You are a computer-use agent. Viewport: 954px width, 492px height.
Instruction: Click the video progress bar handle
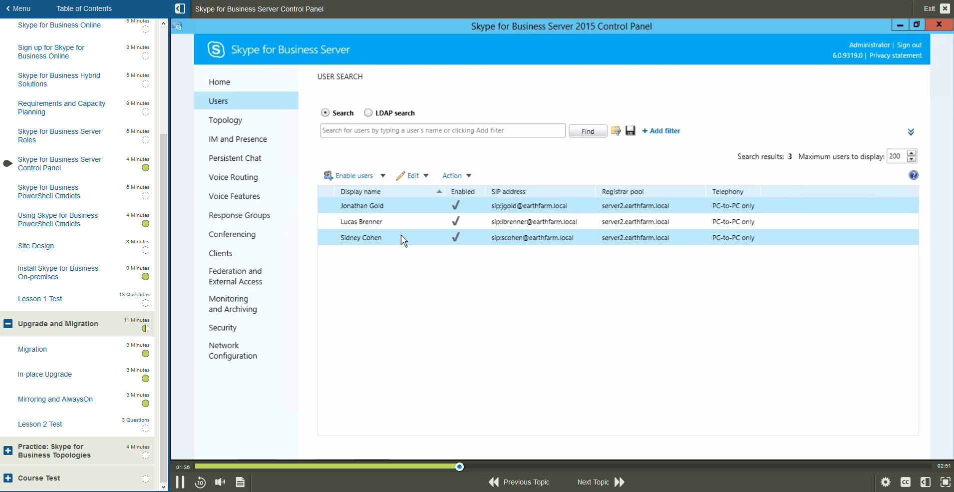pyautogui.click(x=459, y=467)
